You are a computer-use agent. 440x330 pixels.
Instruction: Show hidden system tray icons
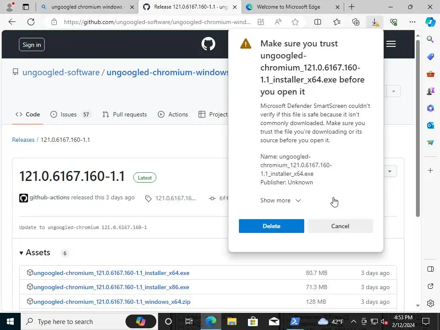pyautogui.click(x=354, y=321)
